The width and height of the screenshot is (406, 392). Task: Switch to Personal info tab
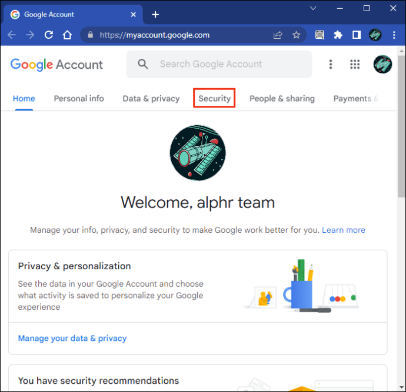(79, 99)
